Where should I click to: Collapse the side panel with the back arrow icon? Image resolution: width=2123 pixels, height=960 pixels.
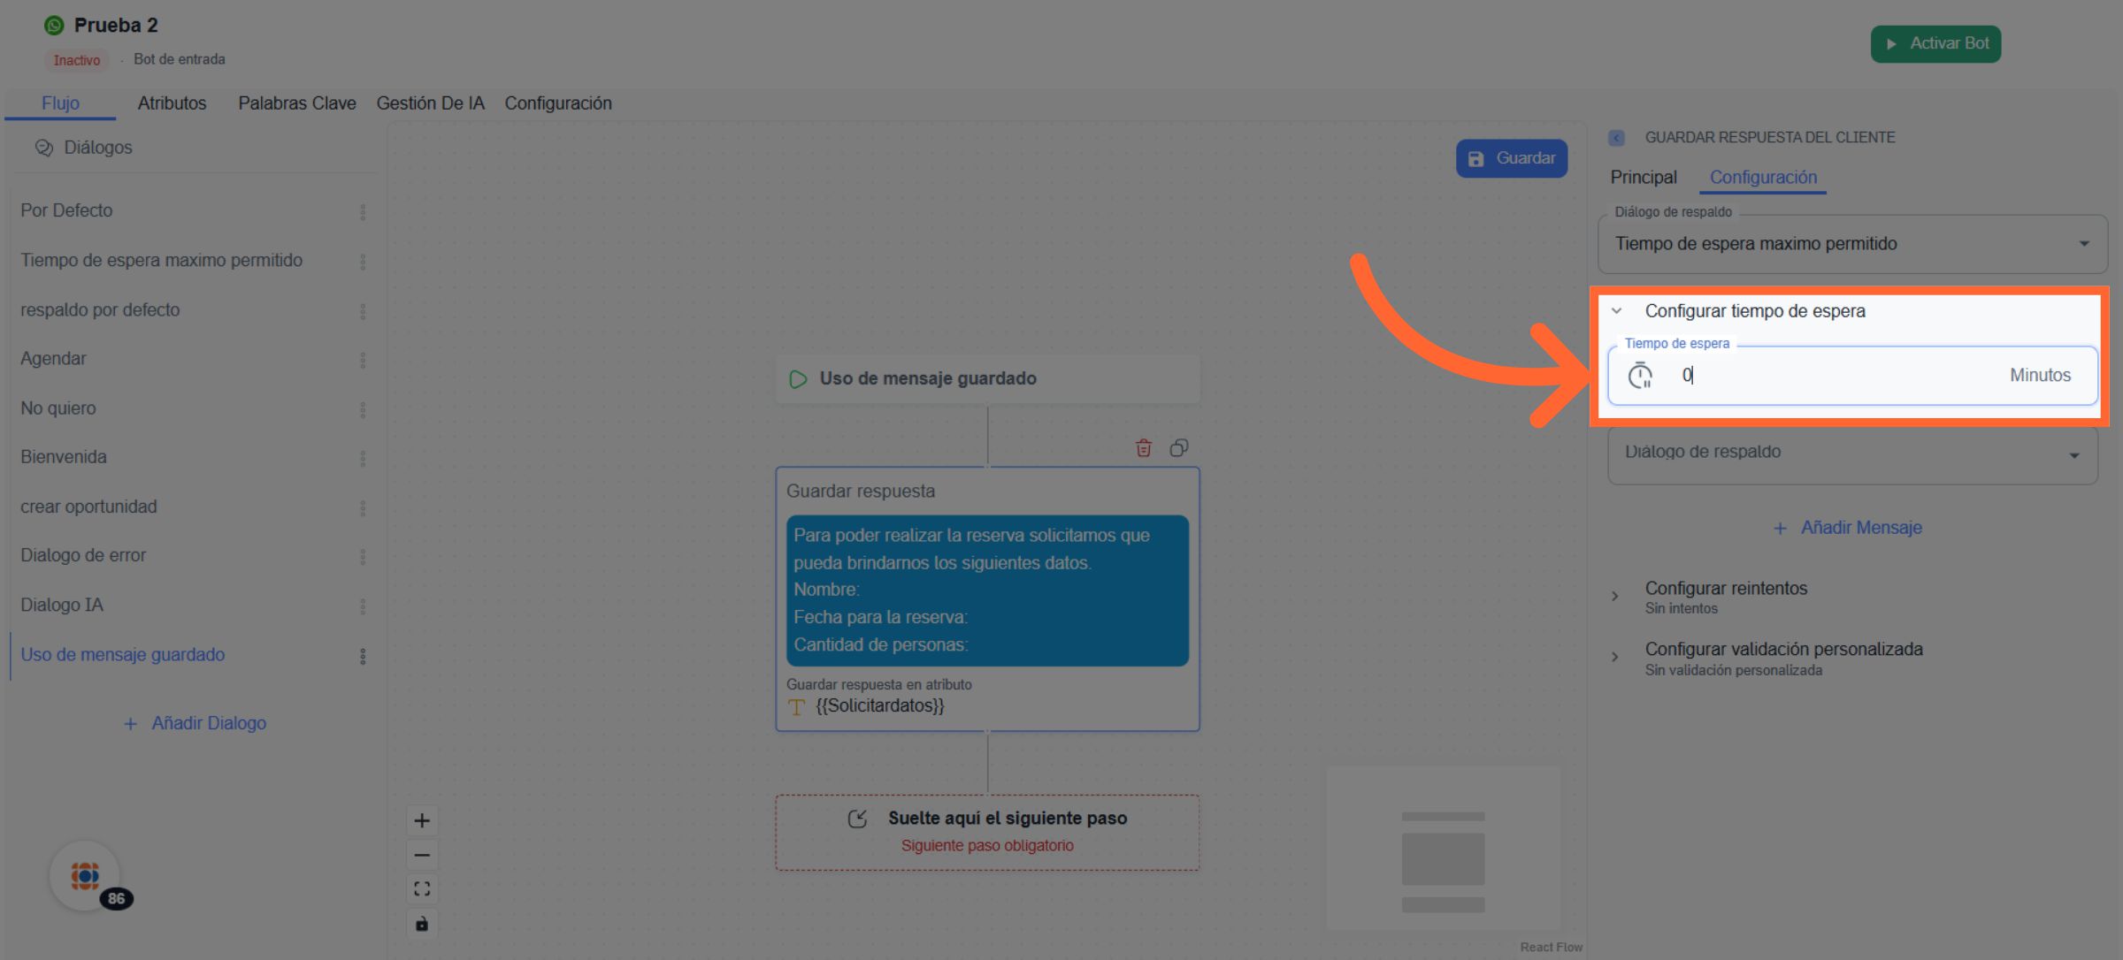pos(1616,138)
